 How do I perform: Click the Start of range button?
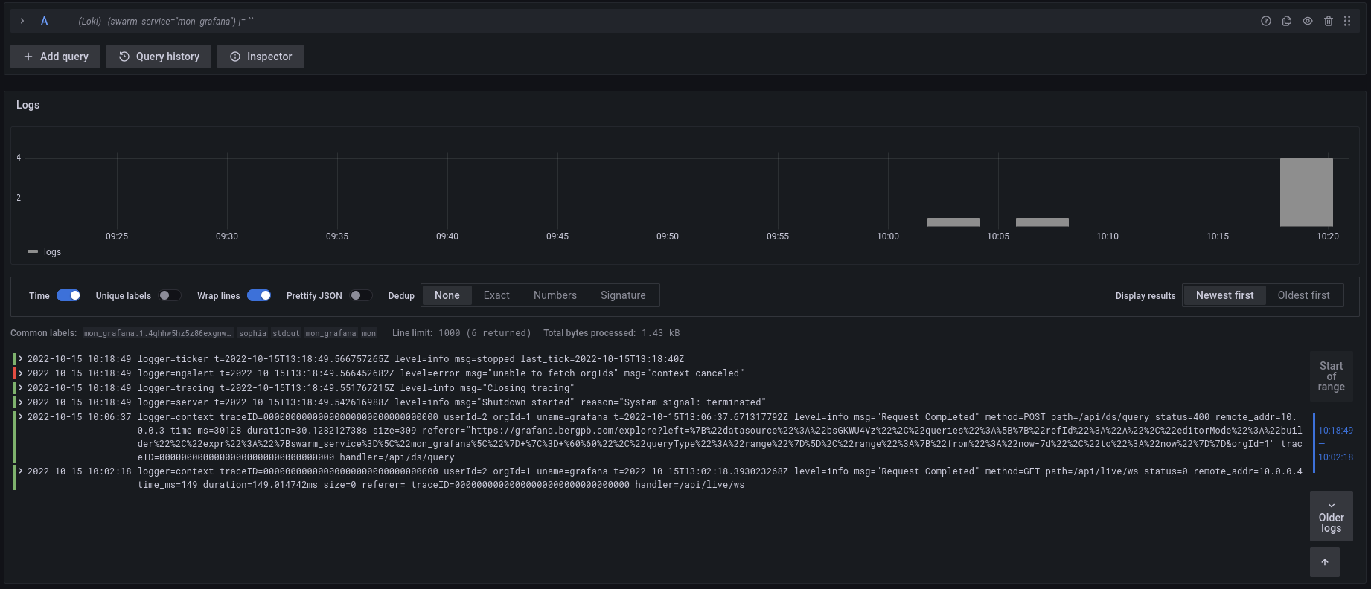pos(1331,376)
